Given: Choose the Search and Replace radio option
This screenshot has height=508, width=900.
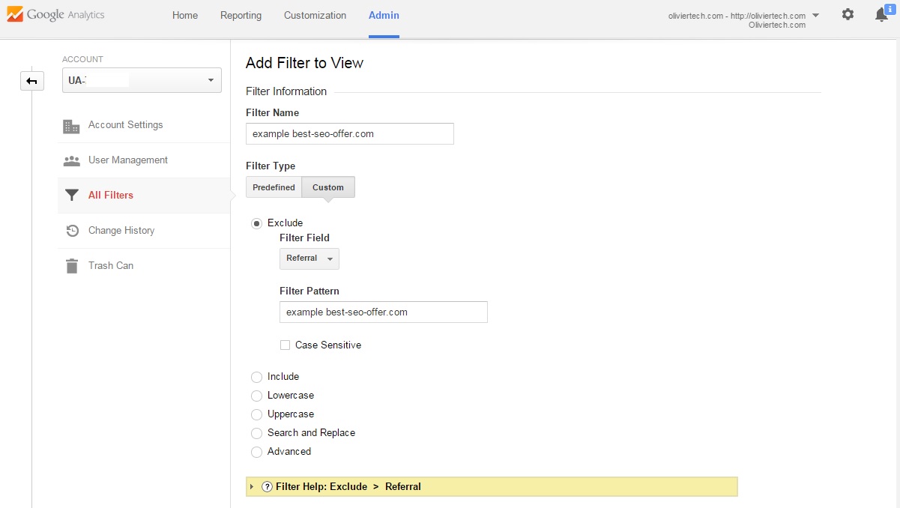Looking at the screenshot, I should 257,433.
